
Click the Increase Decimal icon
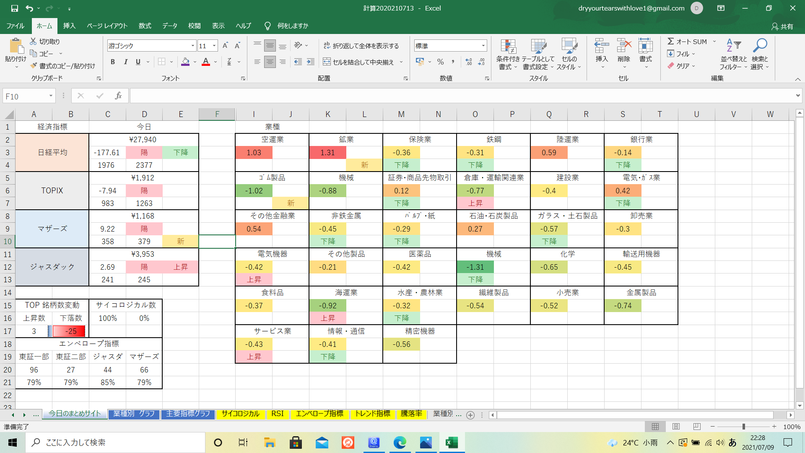pos(469,62)
